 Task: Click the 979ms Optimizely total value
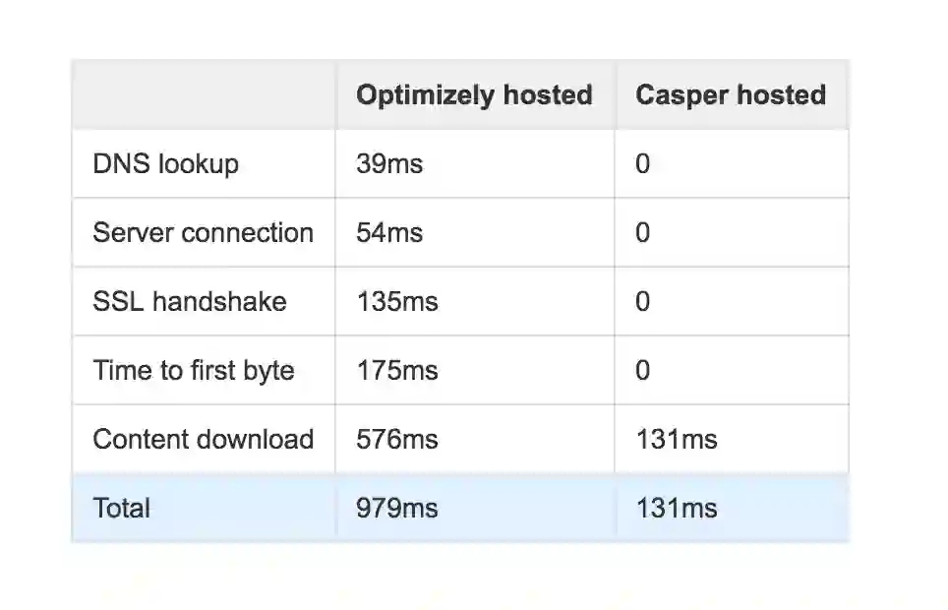point(397,509)
